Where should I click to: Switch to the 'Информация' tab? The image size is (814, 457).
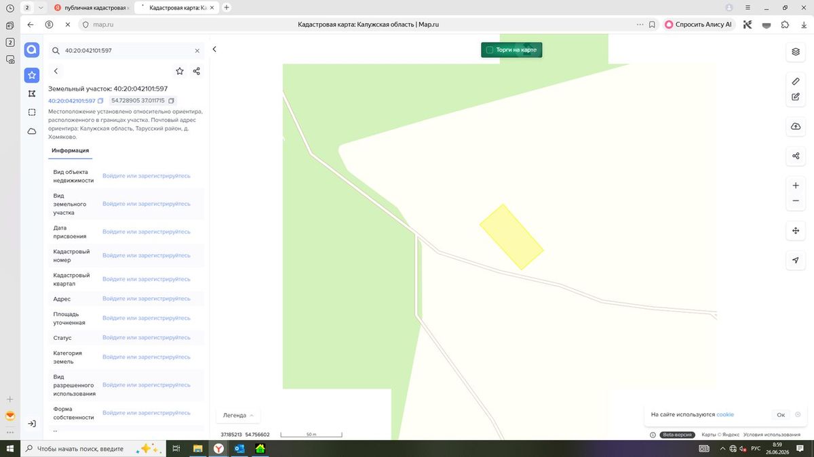pos(70,150)
